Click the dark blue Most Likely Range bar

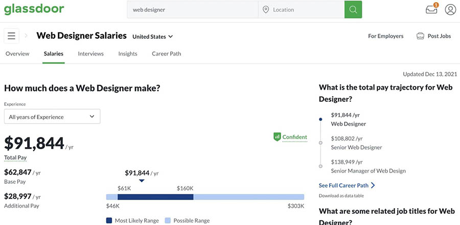tap(155, 197)
